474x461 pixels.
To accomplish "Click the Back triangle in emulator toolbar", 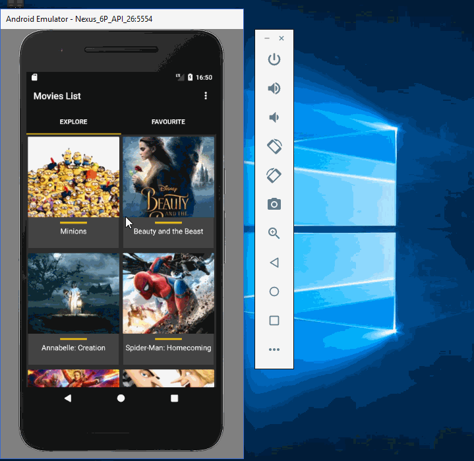I will coord(274,262).
